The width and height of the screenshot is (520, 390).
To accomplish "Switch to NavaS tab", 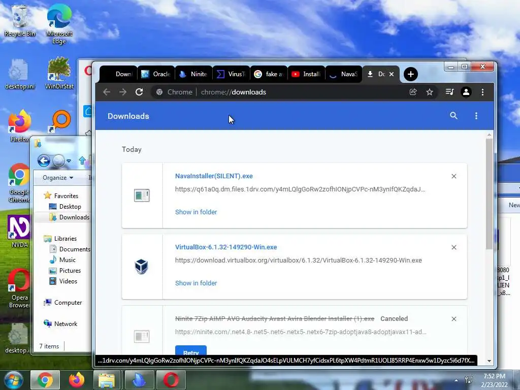I will point(343,74).
